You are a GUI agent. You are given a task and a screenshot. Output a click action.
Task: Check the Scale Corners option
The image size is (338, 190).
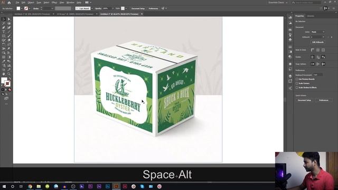tap(297, 83)
